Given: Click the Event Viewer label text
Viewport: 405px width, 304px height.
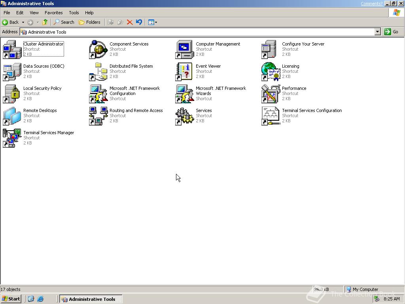Looking at the screenshot, I should tap(208, 66).
